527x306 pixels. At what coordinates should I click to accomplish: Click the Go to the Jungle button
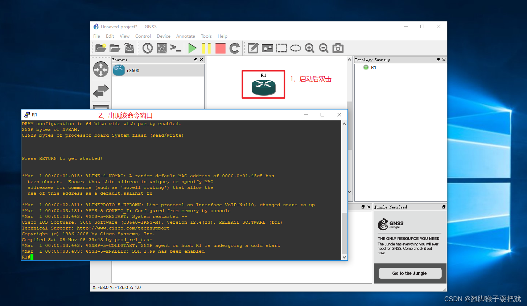click(x=410, y=273)
